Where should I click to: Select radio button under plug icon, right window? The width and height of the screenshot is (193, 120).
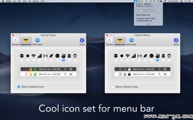146,60
